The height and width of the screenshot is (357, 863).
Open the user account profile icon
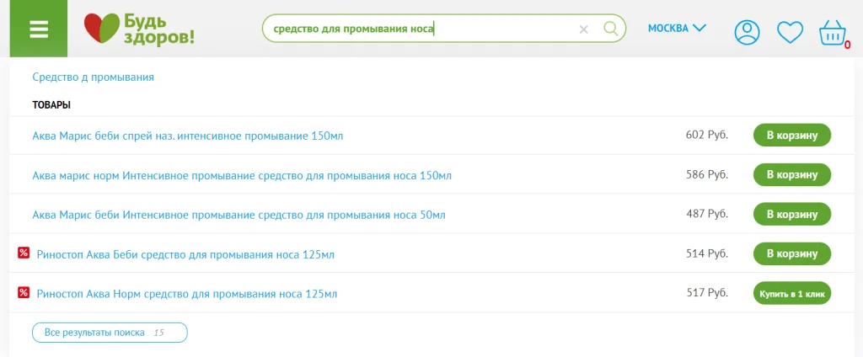[x=747, y=32]
